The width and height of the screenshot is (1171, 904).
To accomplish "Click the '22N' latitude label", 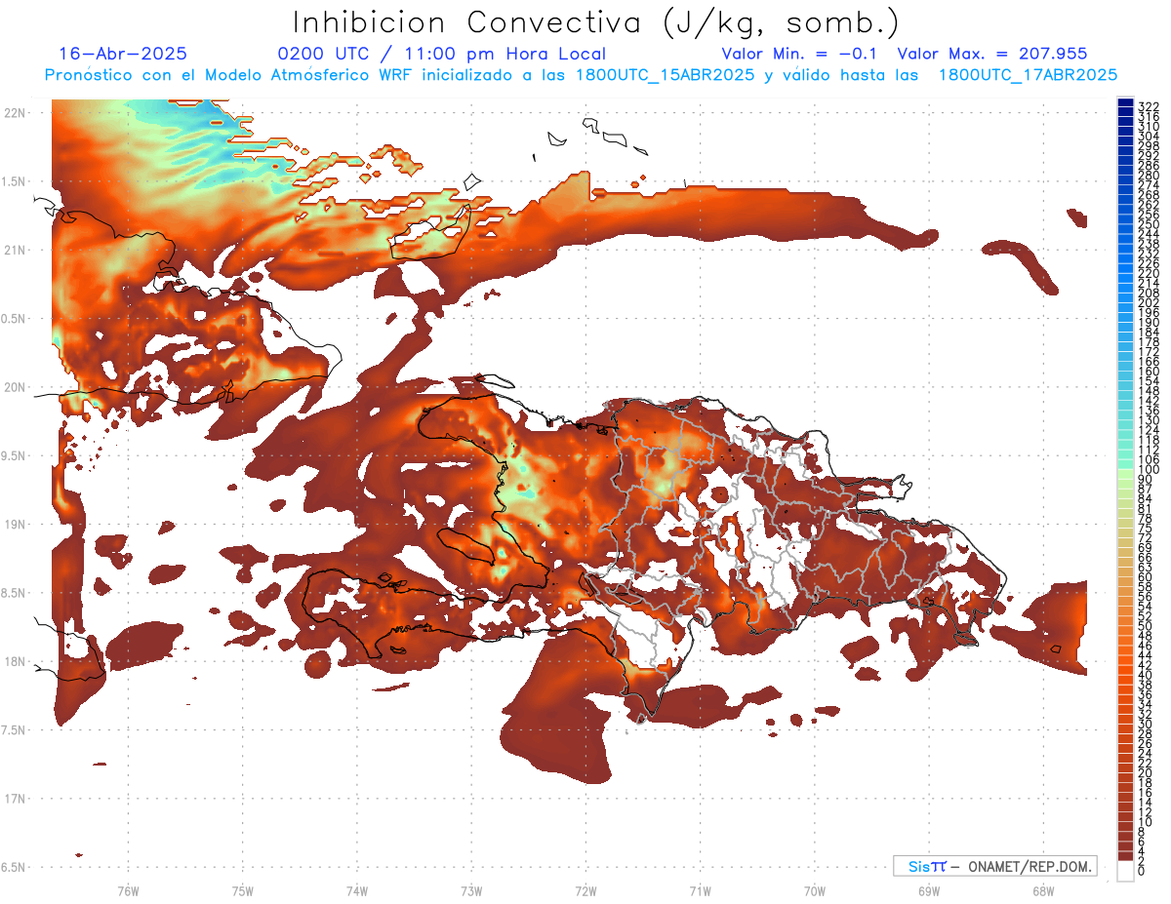I will coord(15,113).
